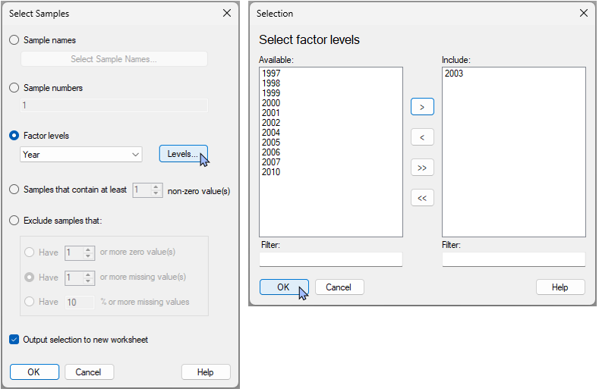Image resolution: width=599 pixels, height=392 pixels.
Task: Click the Available list Filter field
Action: [x=331, y=259]
